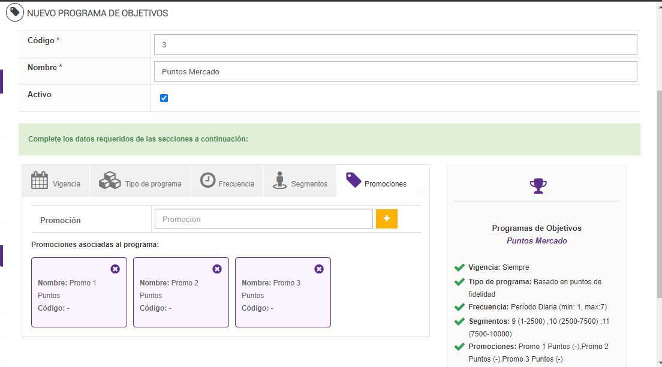
Task: Remove Promo 1 Puntos card
Action: [x=115, y=269]
